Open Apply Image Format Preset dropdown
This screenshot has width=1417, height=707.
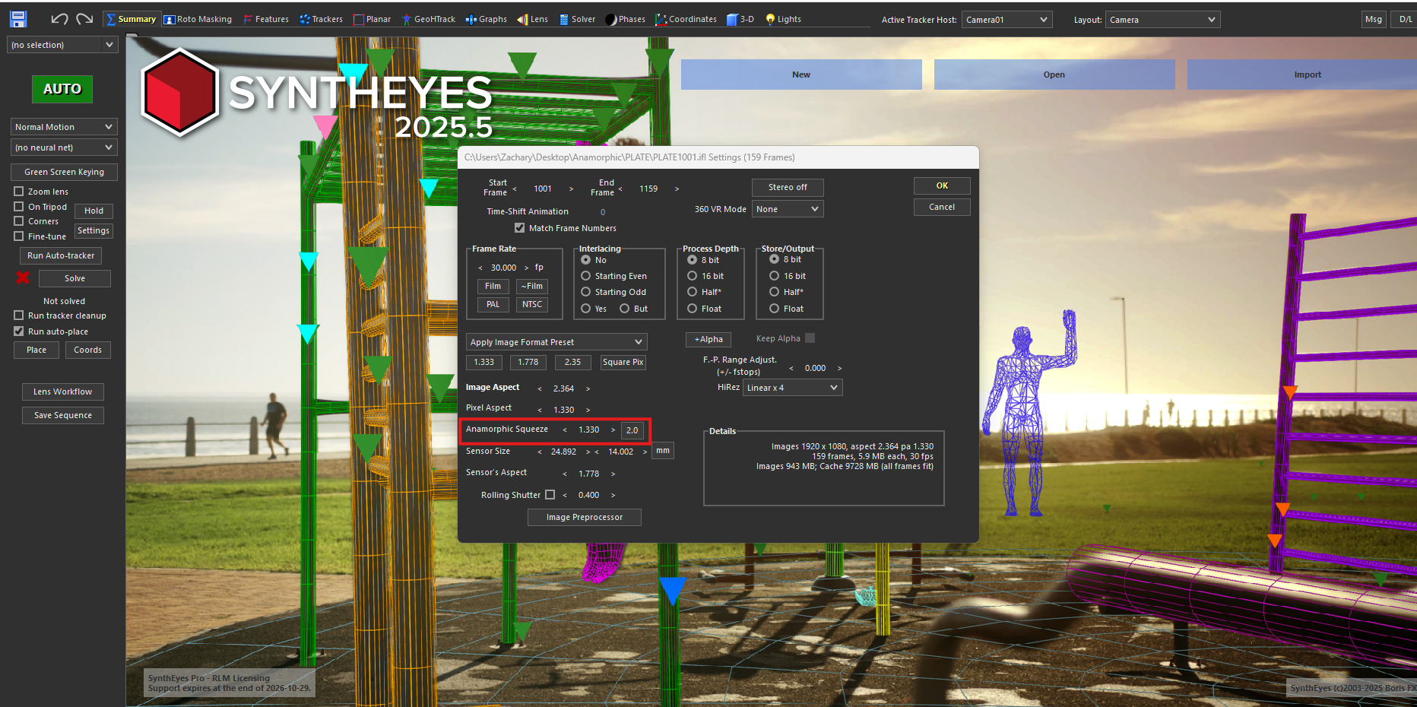tap(556, 342)
